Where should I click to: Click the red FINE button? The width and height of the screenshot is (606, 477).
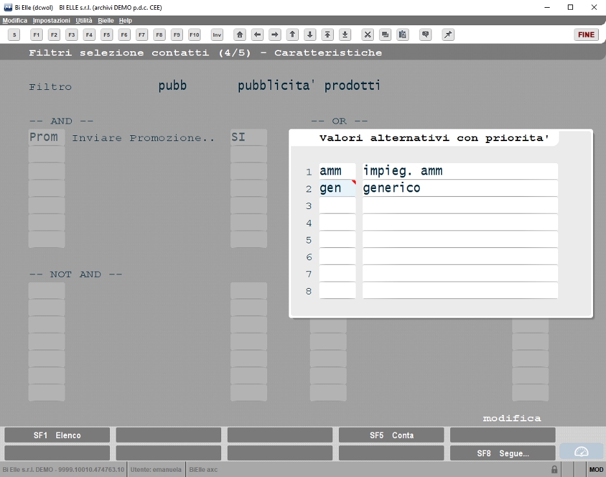pyautogui.click(x=587, y=35)
